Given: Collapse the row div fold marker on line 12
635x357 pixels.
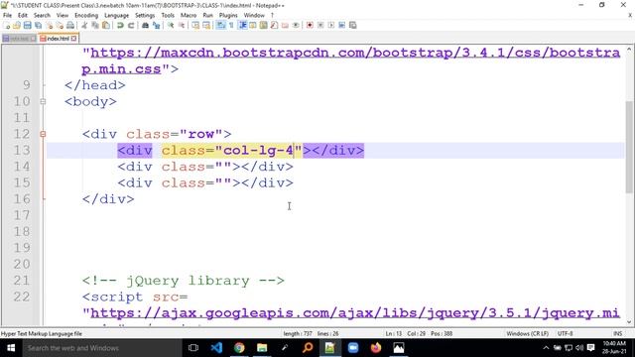Looking at the screenshot, I should coord(43,134).
